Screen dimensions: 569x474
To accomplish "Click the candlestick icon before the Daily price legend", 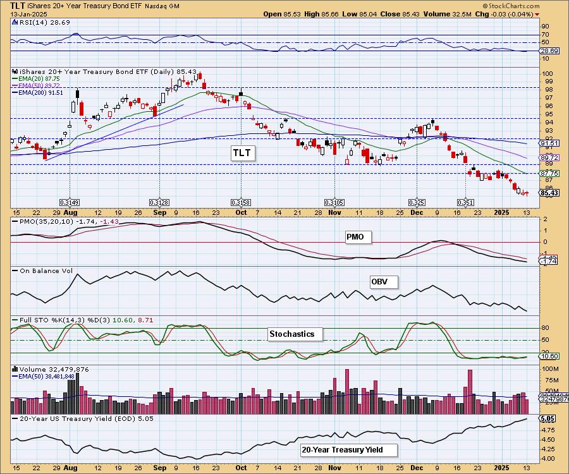I will coord(15,71).
